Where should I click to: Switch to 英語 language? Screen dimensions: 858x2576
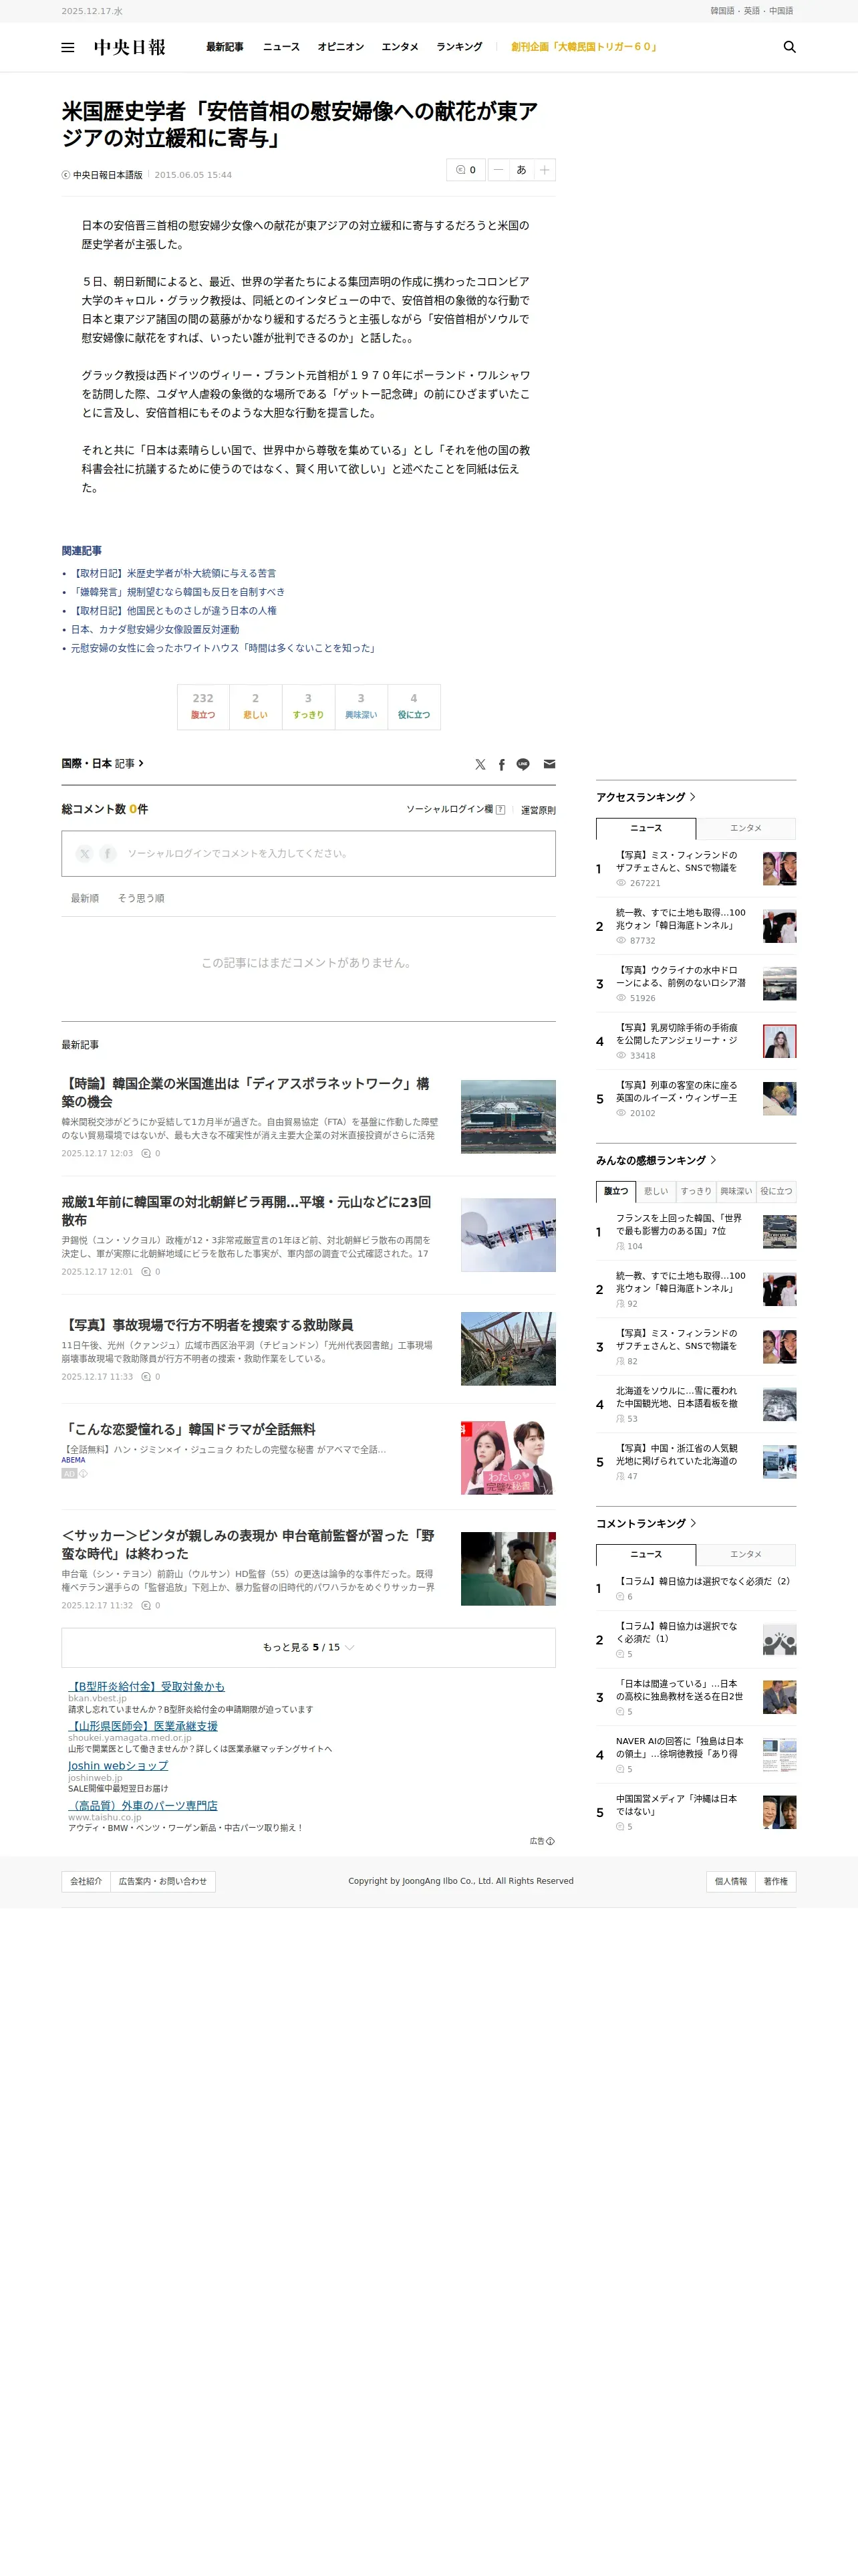pyautogui.click(x=752, y=11)
